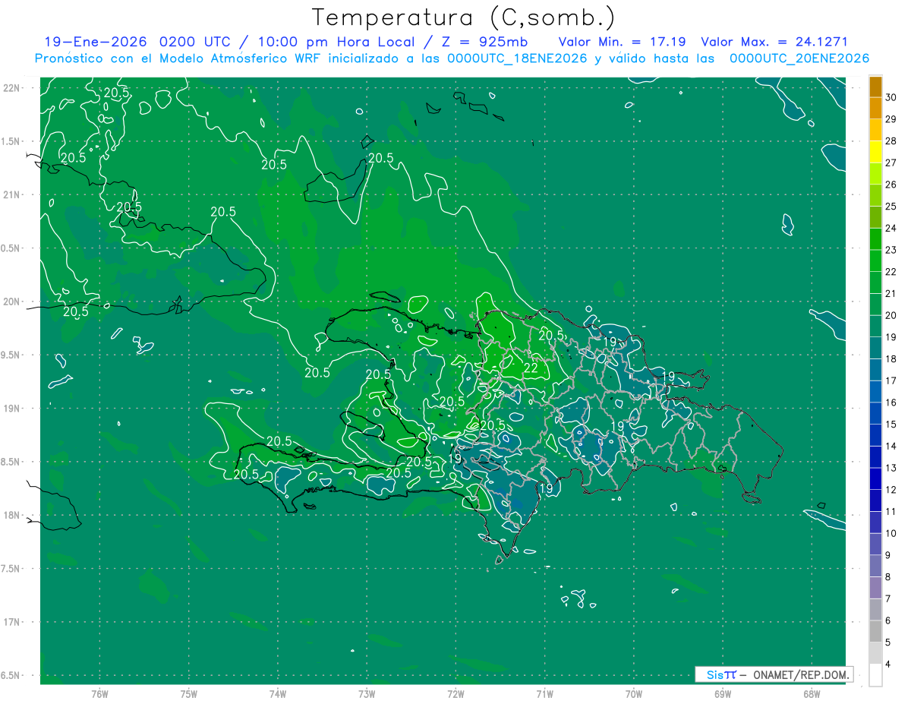The height and width of the screenshot is (704, 911).
Task: Click the 72W longitude axis label
Action: pos(455,693)
